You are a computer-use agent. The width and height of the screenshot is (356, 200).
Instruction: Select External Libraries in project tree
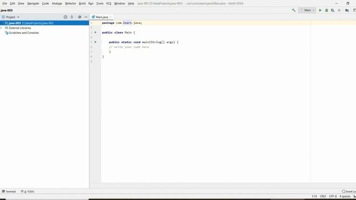tap(20, 28)
